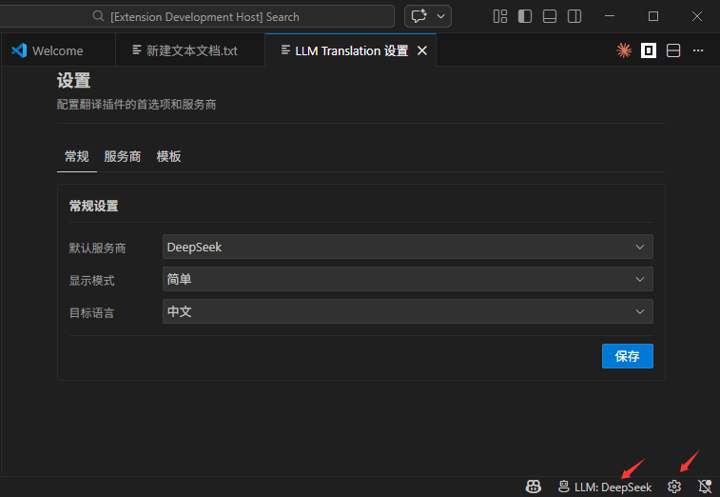Click the white square icon in editor toolbar
This screenshot has height=497, width=720.
pyautogui.click(x=649, y=50)
